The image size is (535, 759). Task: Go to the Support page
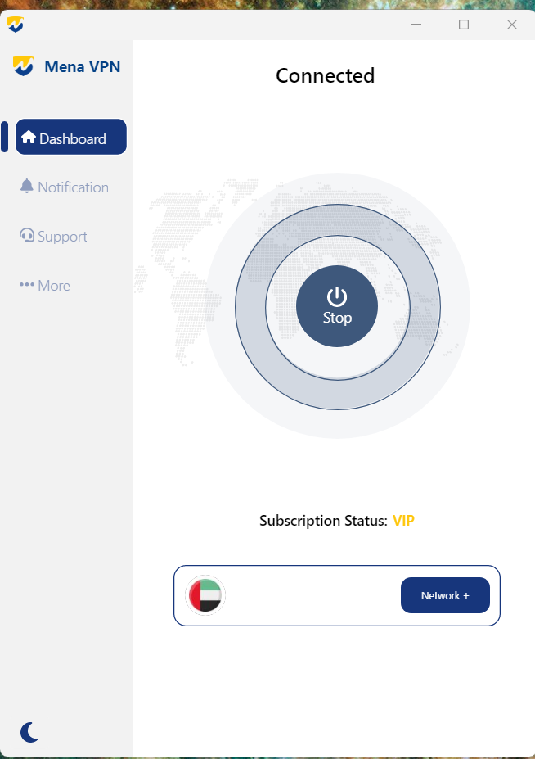pos(53,237)
